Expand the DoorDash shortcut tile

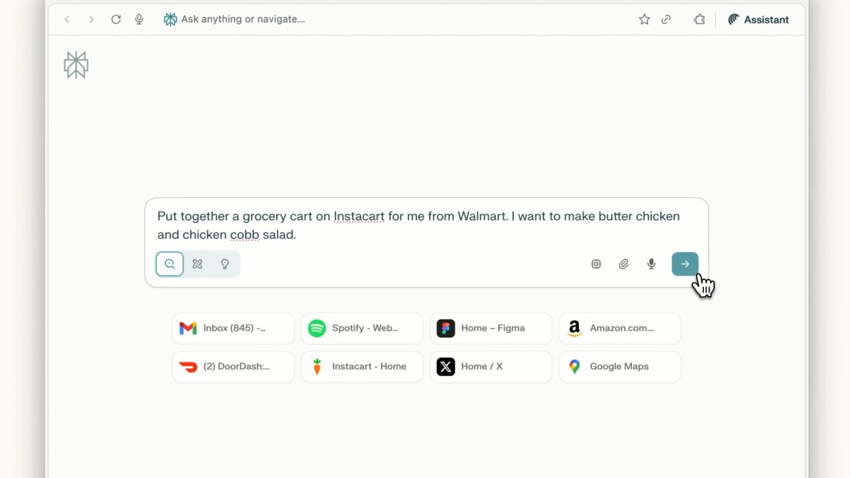233,366
